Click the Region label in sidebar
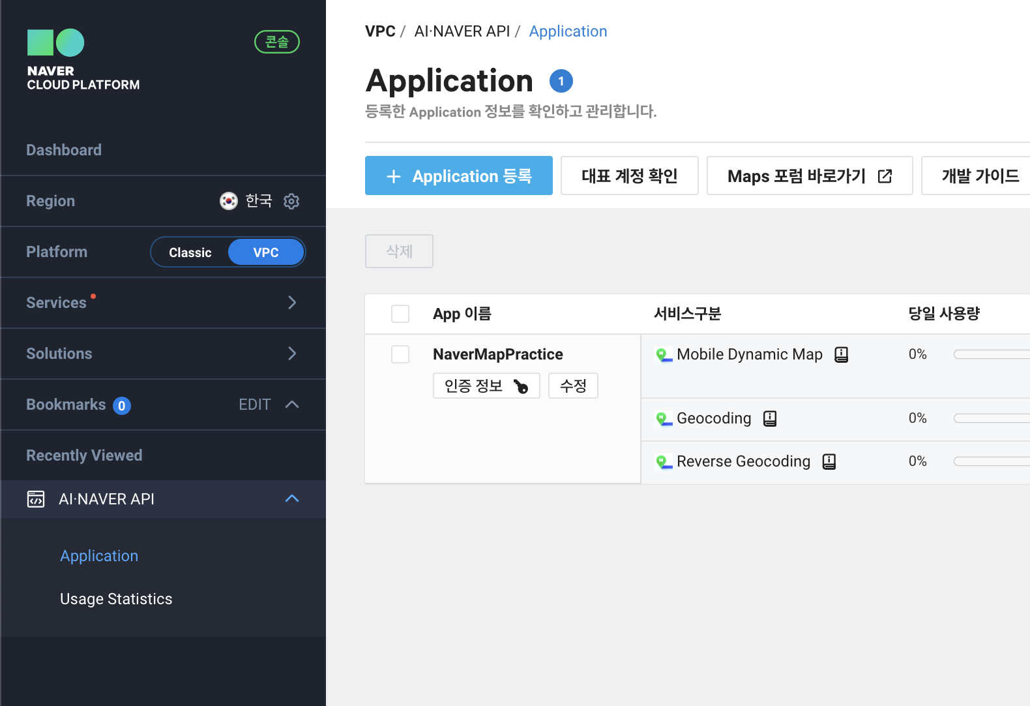1030x706 pixels. 50,201
